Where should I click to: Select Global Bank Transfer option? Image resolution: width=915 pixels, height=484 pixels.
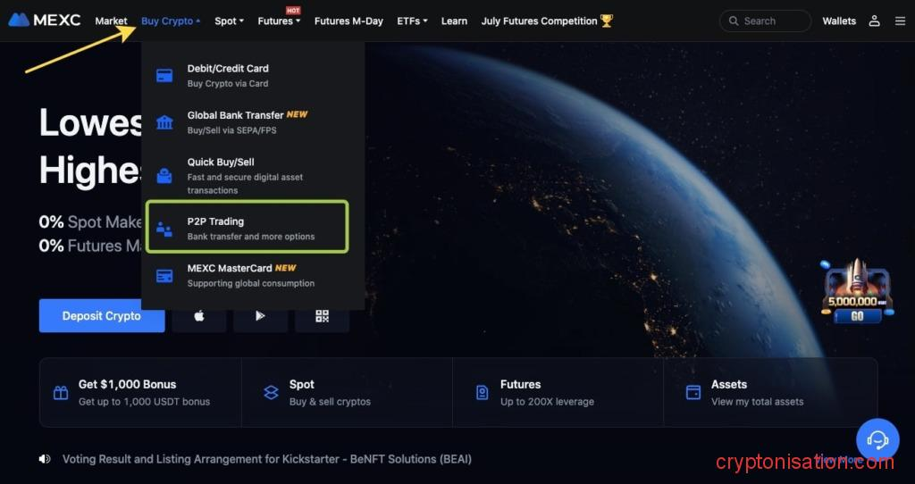pyautogui.click(x=247, y=121)
